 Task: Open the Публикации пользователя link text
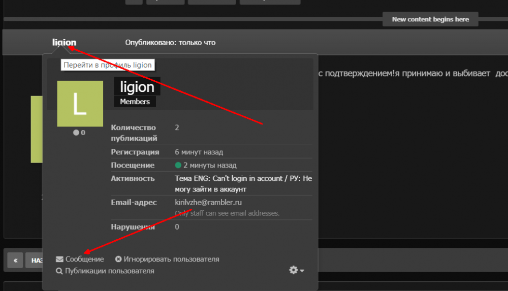109,271
